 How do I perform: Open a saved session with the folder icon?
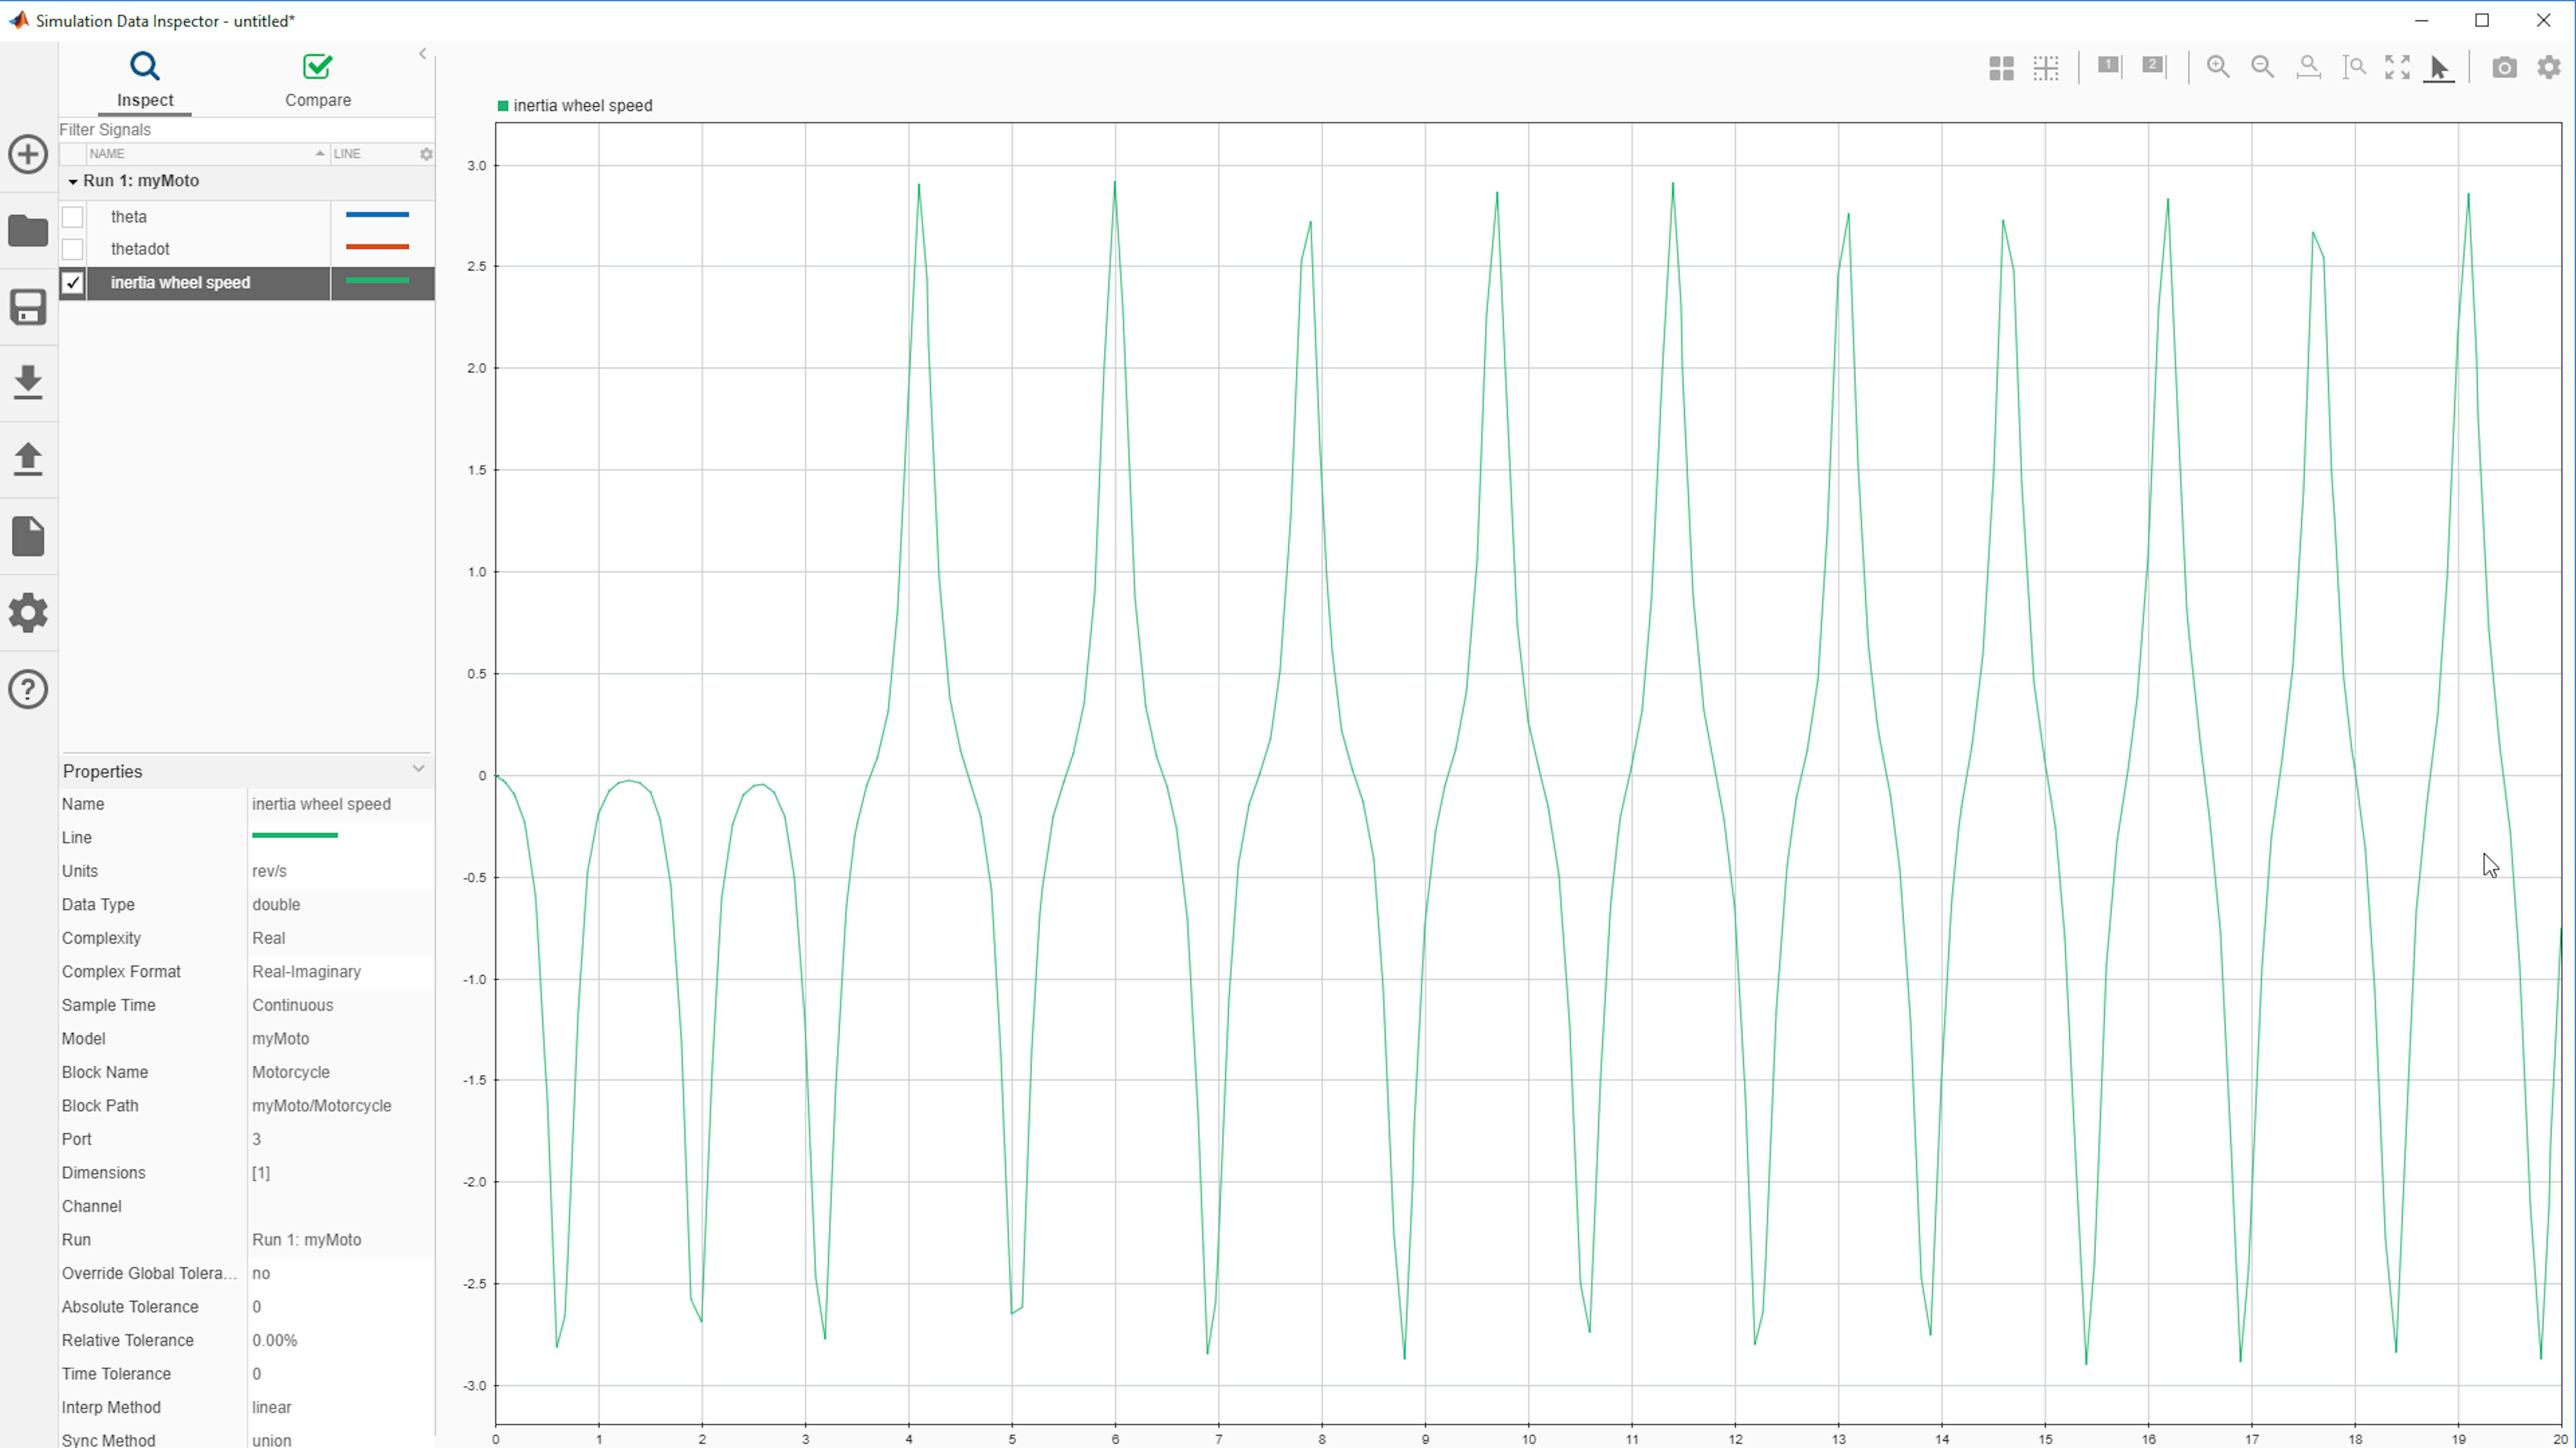click(x=28, y=231)
